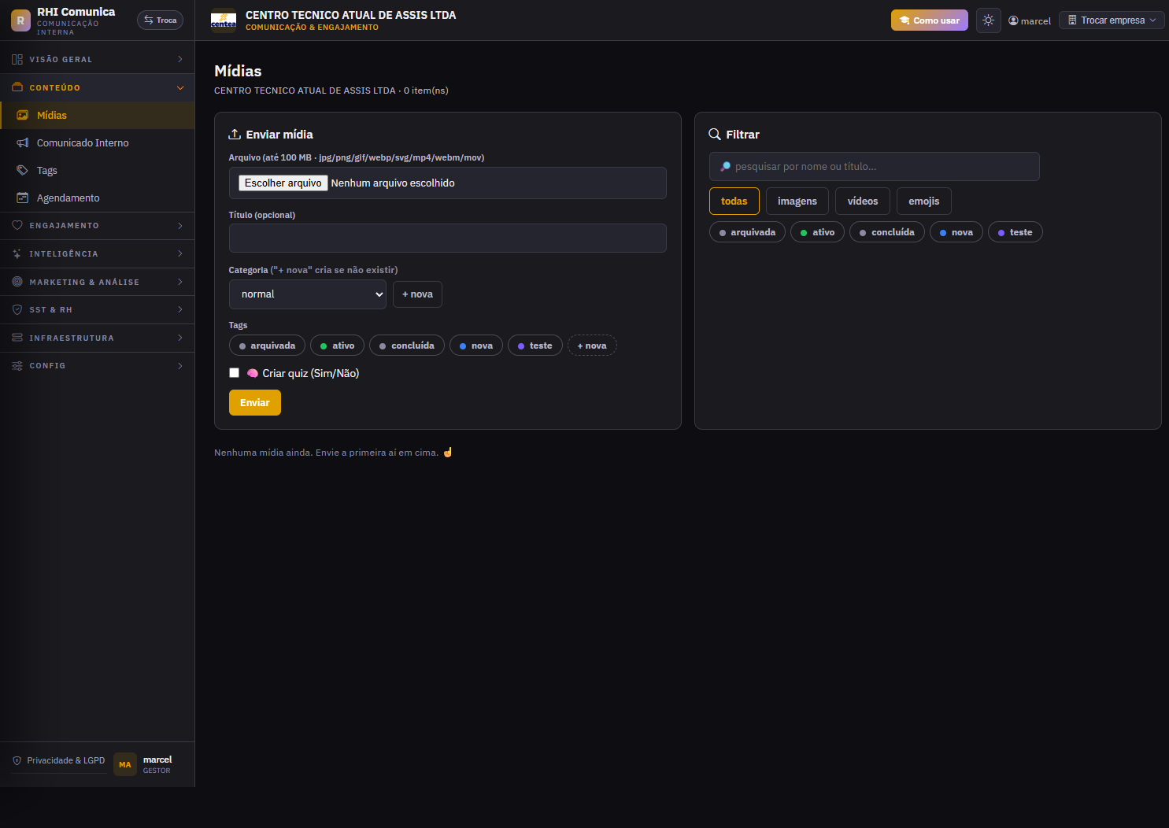1169x828 pixels.
Task: Click the marcel user profile icon
Action: pos(1013,20)
